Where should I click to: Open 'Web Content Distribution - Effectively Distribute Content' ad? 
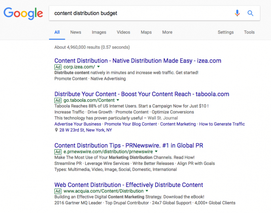(129, 185)
